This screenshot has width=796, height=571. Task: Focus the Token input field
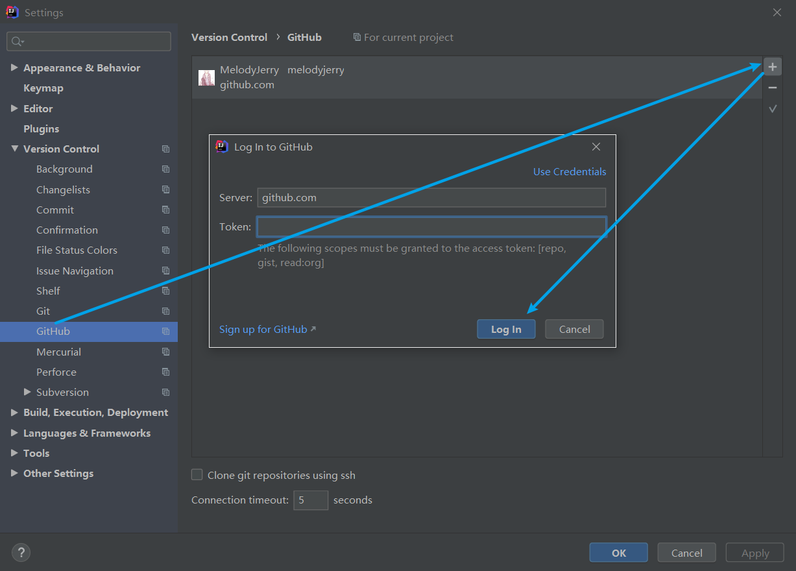click(x=431, y=226)
